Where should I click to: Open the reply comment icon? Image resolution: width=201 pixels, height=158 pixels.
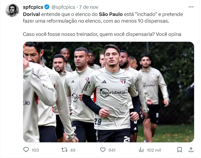[26, 150]
